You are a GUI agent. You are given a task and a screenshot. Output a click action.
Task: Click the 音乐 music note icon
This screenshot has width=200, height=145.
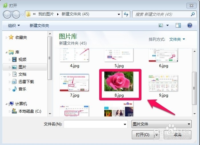pyautogui.click(x=14, y=89)
